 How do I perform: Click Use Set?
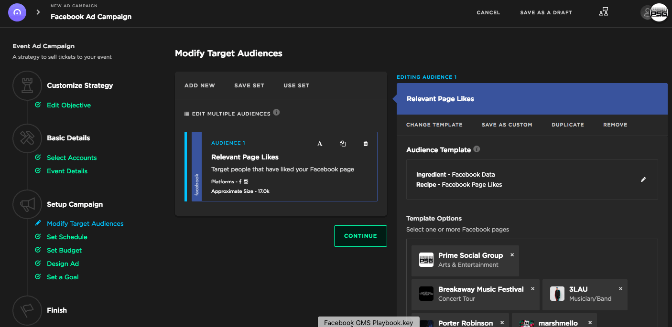[296, 85]
